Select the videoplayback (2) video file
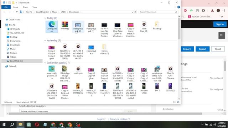228x128 pixels. [x=78, y=27]
